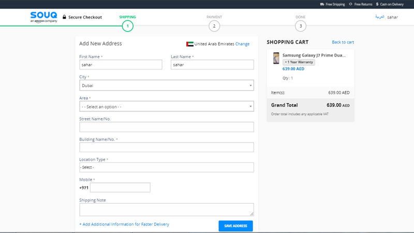Click the Samsung Galaxy J7 product thumbnail
The image size is (414, 233).
(x=276, y=58)
